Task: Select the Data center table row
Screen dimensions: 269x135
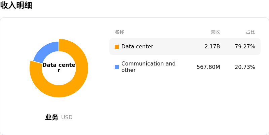Action: pos(185,47)
